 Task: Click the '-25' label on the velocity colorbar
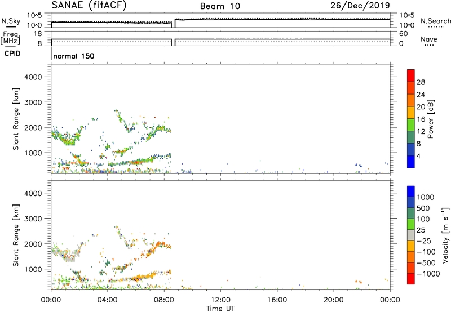pos(424,241)
